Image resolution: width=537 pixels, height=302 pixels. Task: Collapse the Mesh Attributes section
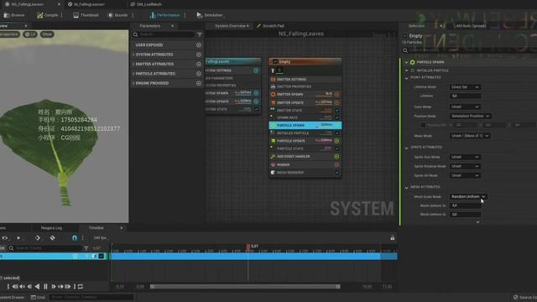pos(406,187)
